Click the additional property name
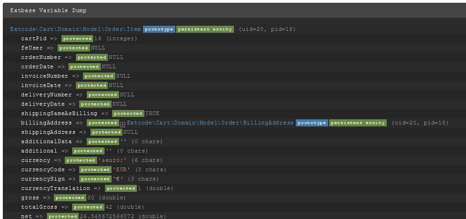Screen dimensions: 466x219 (x=39, y=151)
